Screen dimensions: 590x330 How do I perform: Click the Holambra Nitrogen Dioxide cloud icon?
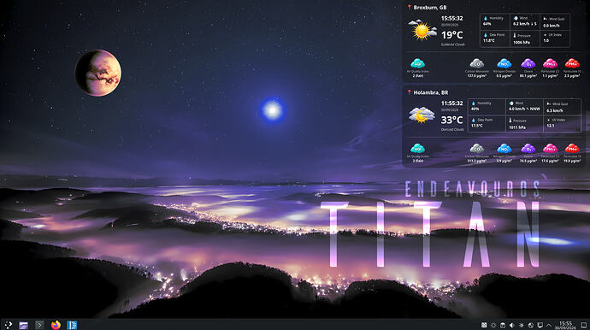point(504,148)
